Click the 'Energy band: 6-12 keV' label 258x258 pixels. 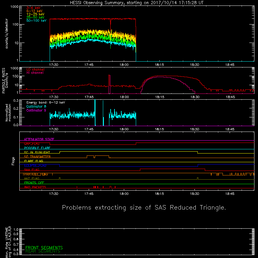click(x=45, y=103)
